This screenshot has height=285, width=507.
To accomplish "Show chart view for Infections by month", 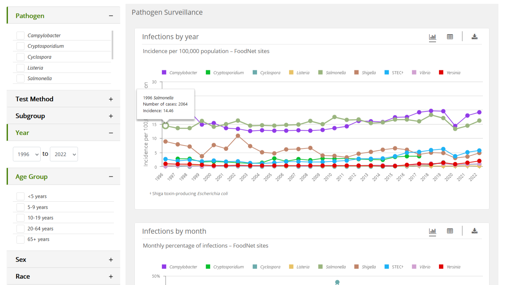I will [x=432, y=231].
